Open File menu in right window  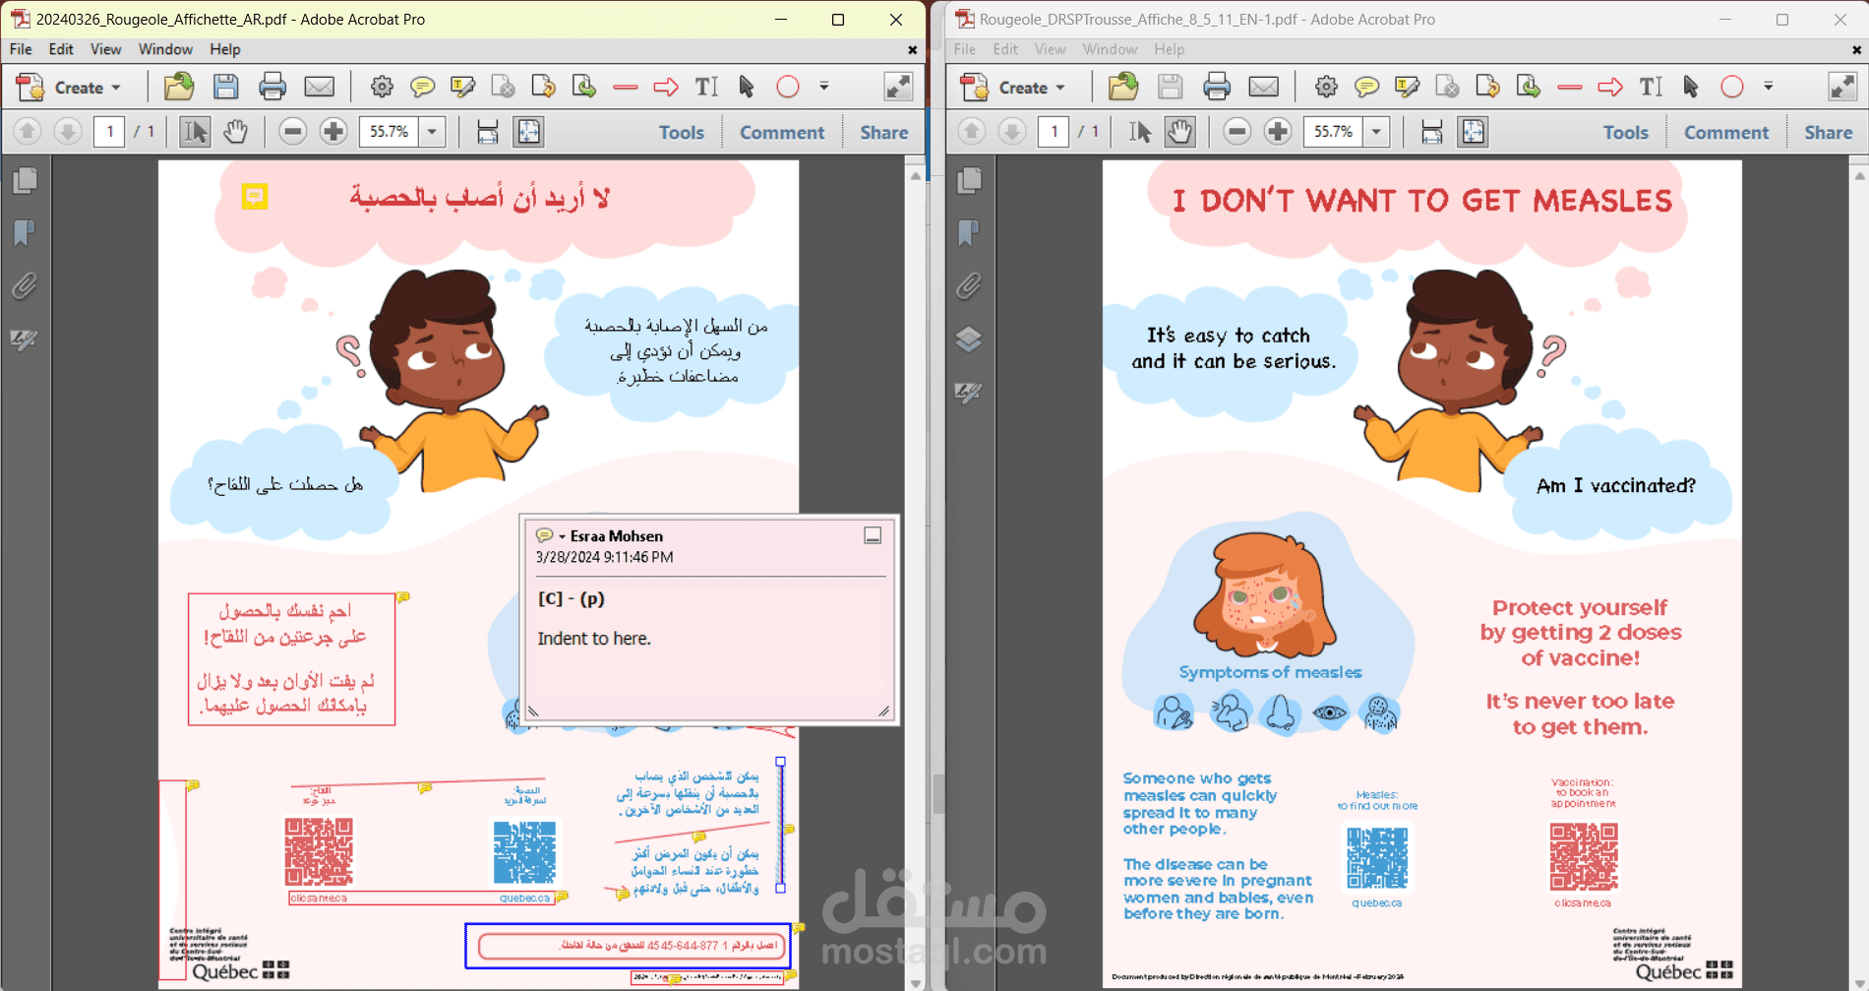tap(965, 49)
